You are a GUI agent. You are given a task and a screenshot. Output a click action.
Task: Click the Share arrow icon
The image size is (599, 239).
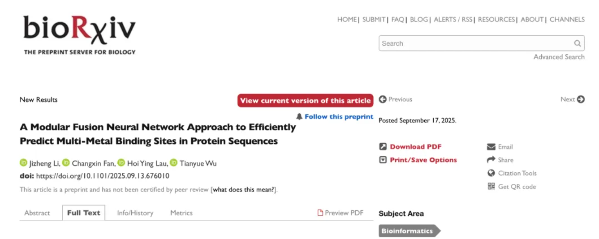coord(491,160)
